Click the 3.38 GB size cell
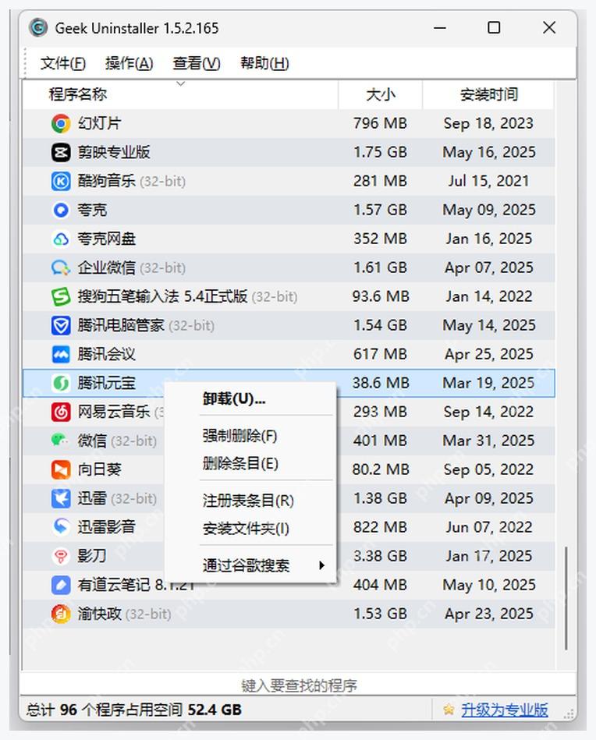 [x=381, y=557]
